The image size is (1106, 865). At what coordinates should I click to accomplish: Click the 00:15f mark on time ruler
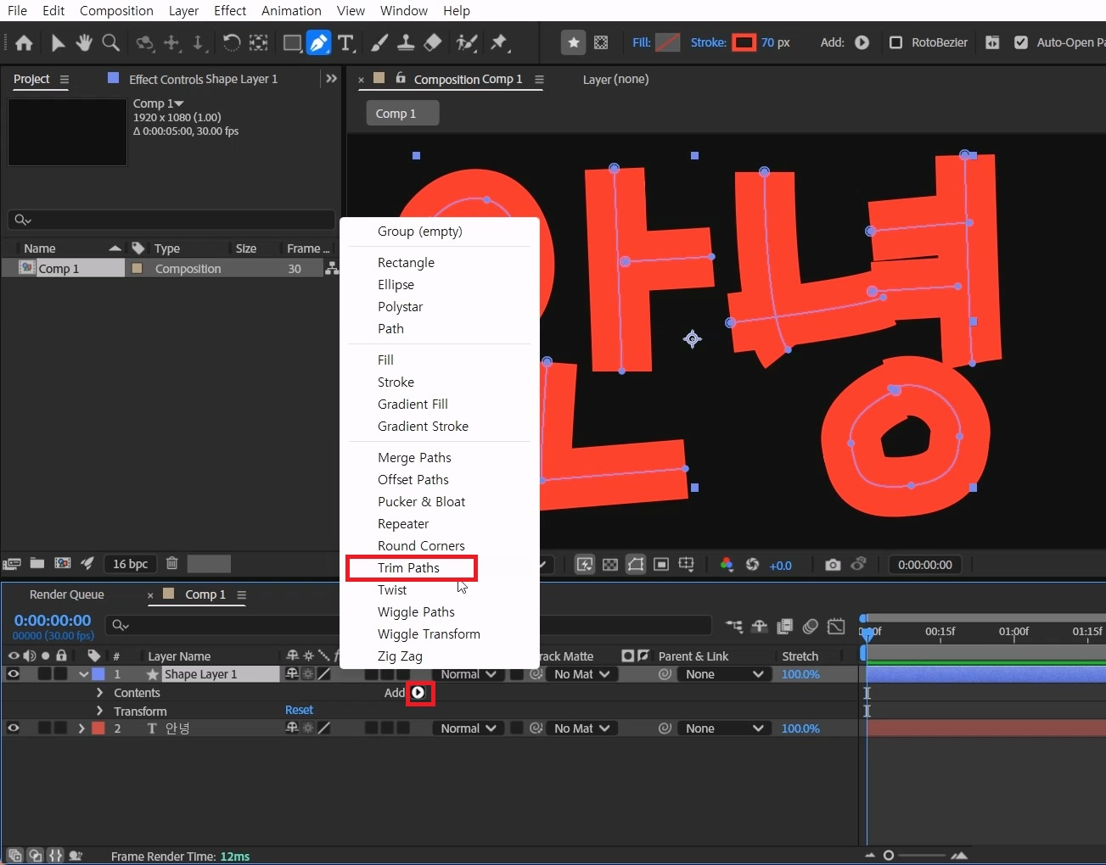pyautogui.click(x=940, y=631)
